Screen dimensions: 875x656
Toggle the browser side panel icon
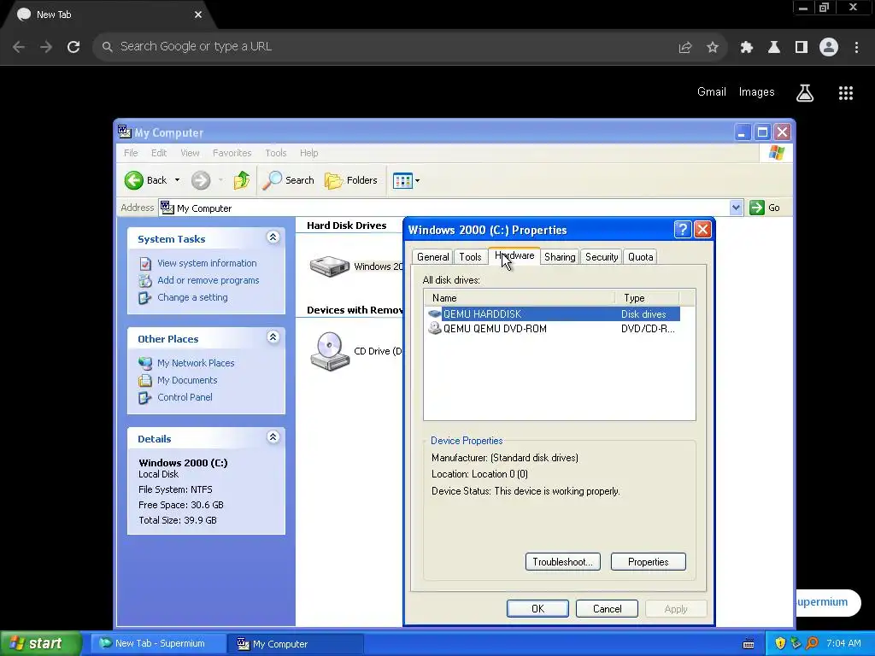802,47
